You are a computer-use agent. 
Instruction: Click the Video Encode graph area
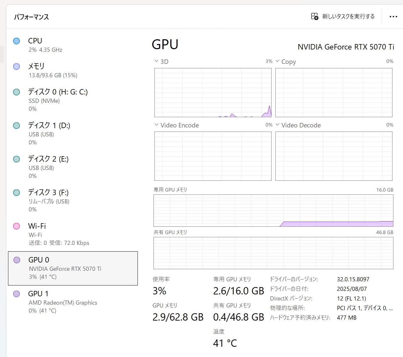[213, 156]
